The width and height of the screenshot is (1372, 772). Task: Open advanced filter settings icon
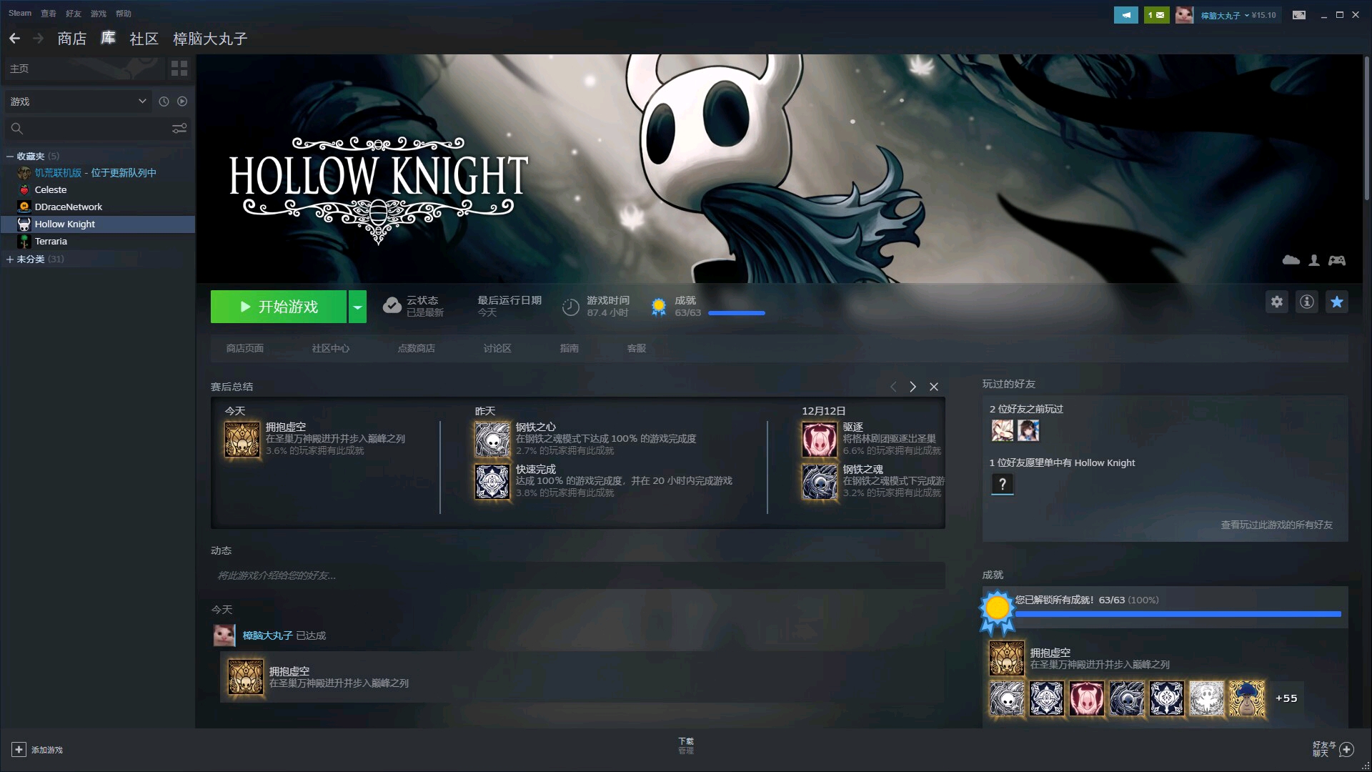pyautogui.click(x=179, y=129)
